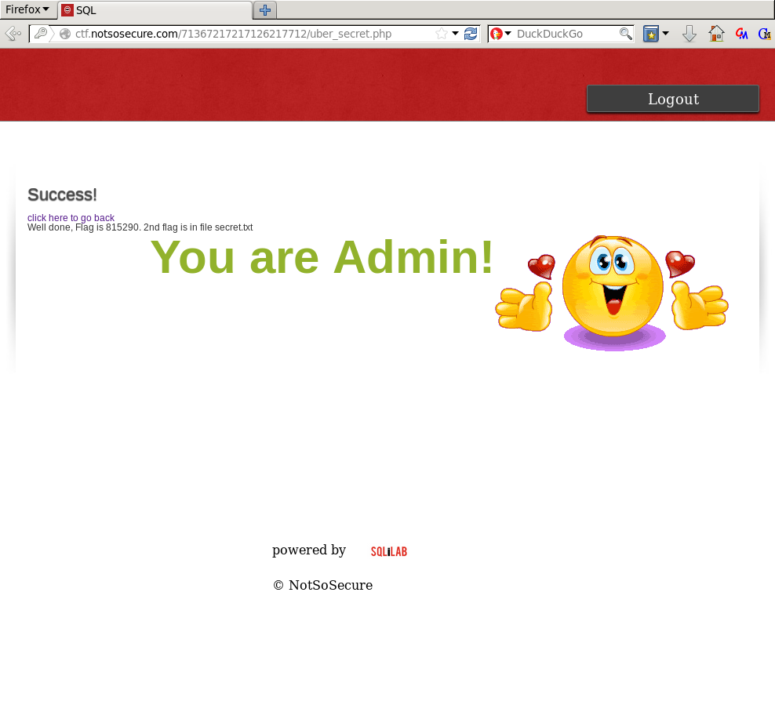The width and height of the screenshot is (775, 723).
Task: Click the globe site icon in URL bar
Action: coord(65,34)
